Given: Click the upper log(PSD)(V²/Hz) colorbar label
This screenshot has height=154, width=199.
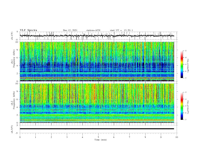Looking at the screenshot, I should click(188, 66).
